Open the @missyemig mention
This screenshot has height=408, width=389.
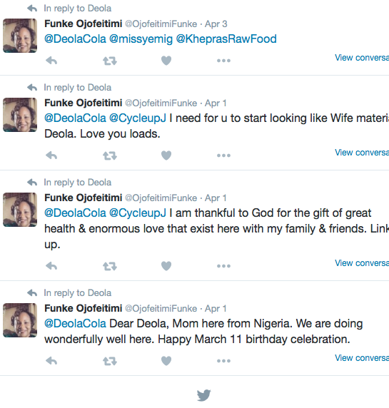[x=141, y=39]
